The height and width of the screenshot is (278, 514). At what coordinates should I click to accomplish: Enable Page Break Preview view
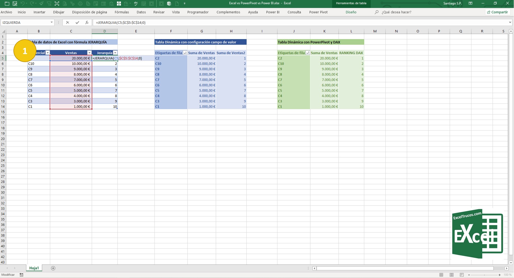pyautogui.click(x=462, y=275)
